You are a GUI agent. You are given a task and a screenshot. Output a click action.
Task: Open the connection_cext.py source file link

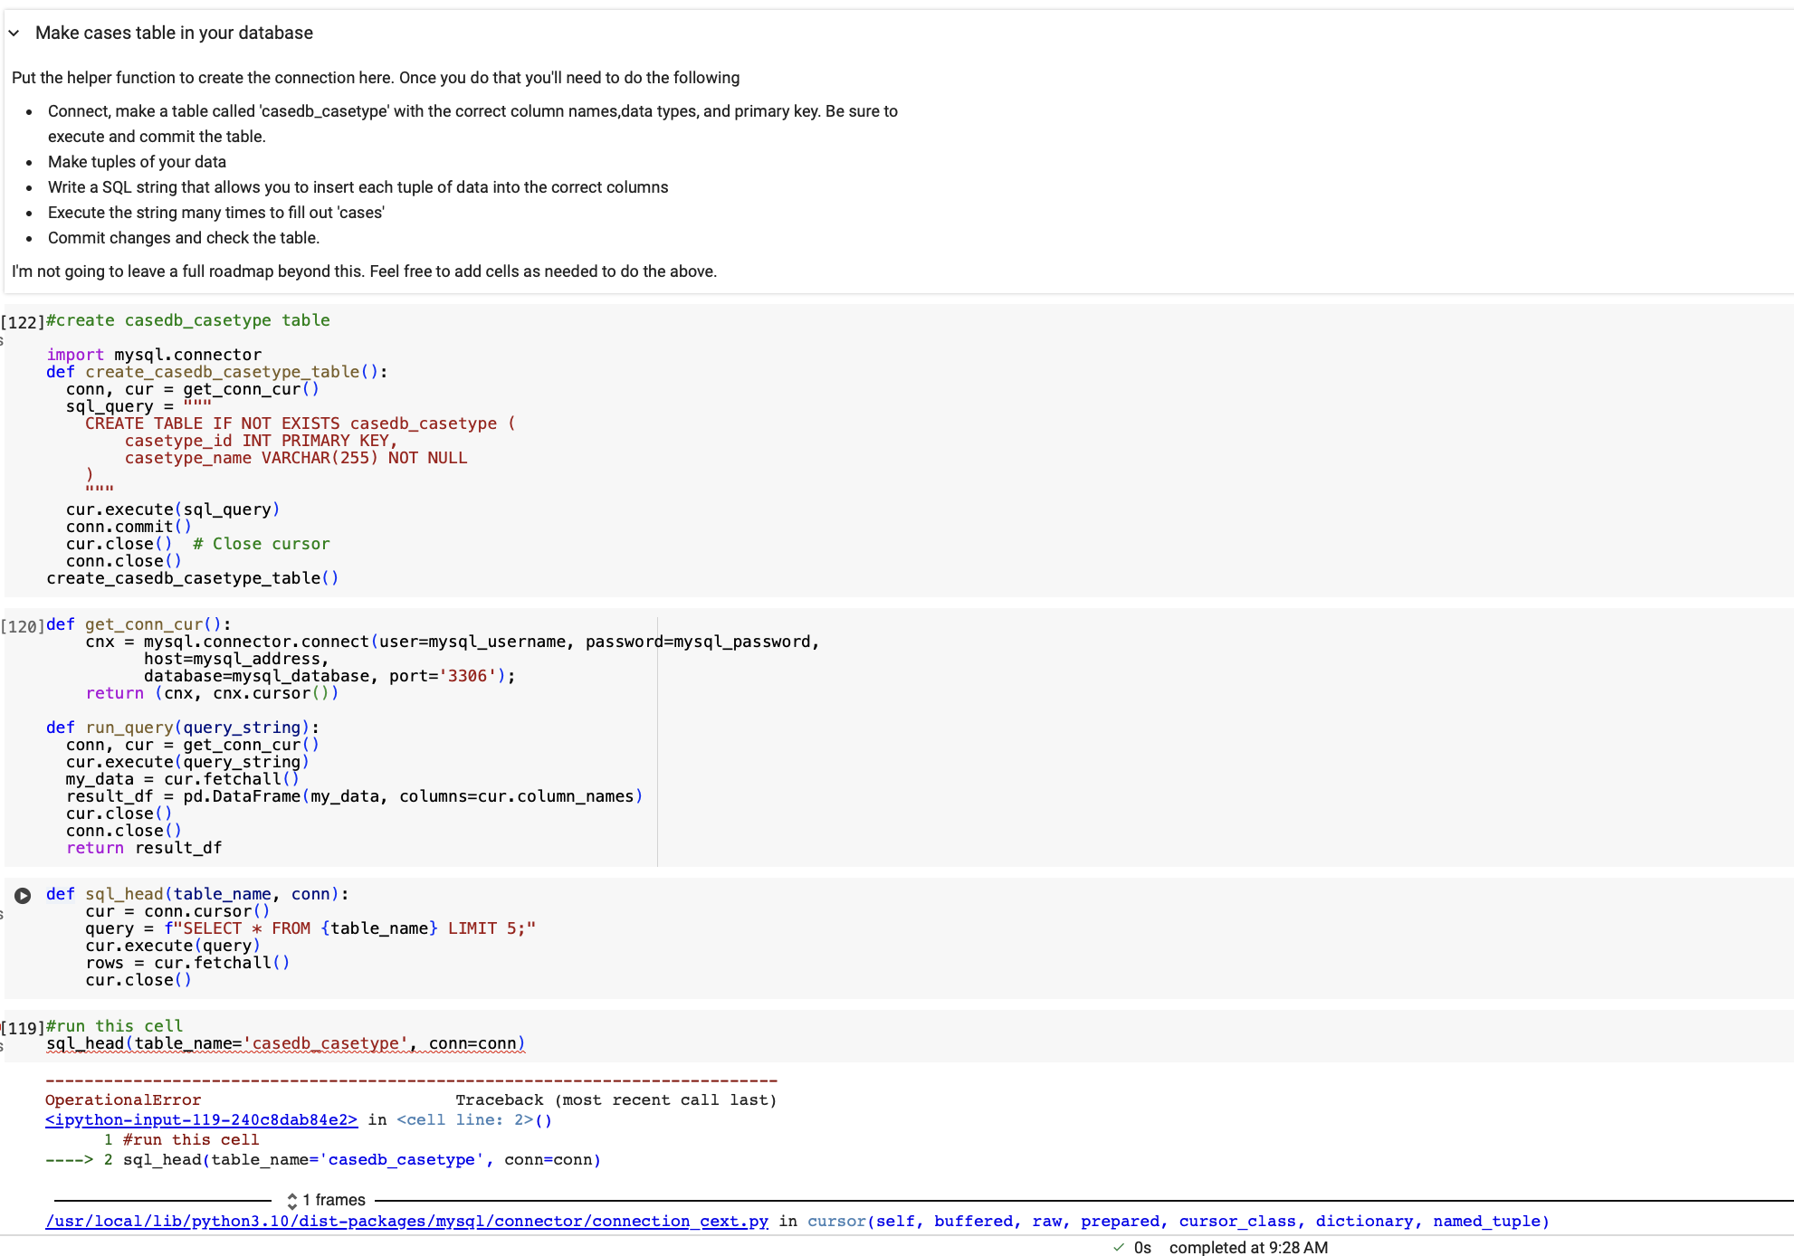(406, 1222)
